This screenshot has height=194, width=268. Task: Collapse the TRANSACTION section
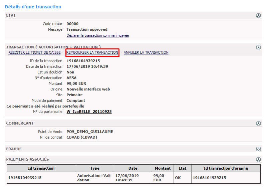click(258, 47)
